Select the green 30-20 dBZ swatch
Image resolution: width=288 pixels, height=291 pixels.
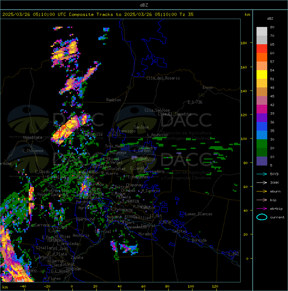pos(262,144)
